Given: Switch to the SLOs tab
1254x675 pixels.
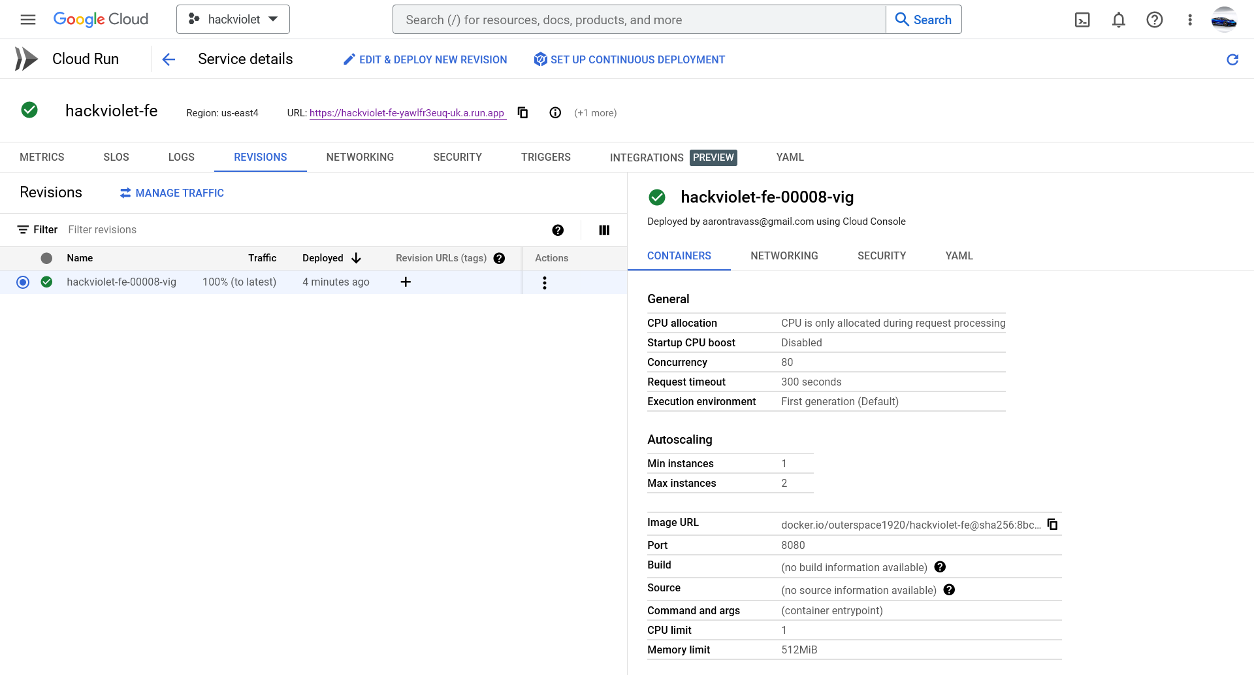Looking at the screenshot, I should 116,157.
